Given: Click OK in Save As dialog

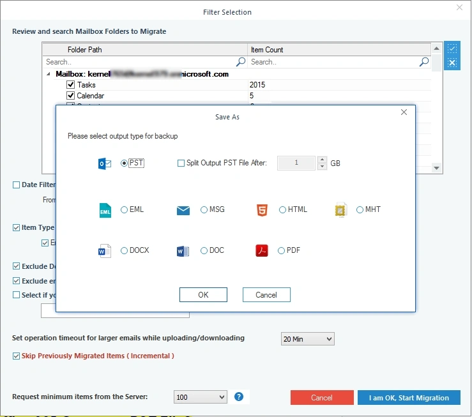Looking at the screenshot, I should (203, 295).
